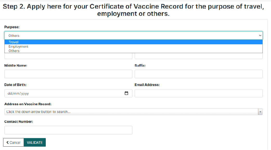The height and width of the screenshot is (150, 271).
Task: Click the Contact Number text box
Action: pos(68,130)
